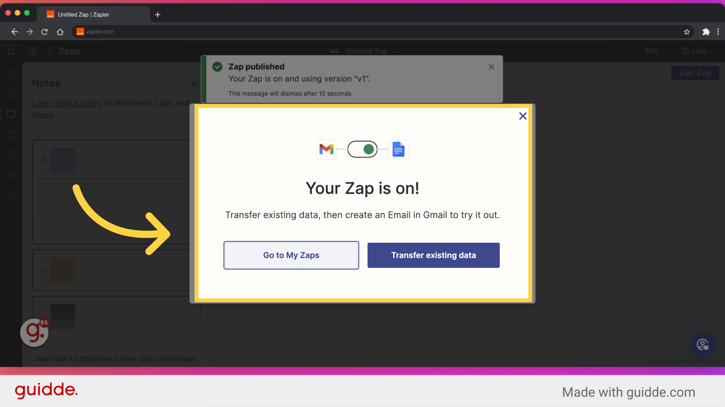Bookmark this page with the star
This screenshot has width=725, height=407.
click(x=686, y=32)
